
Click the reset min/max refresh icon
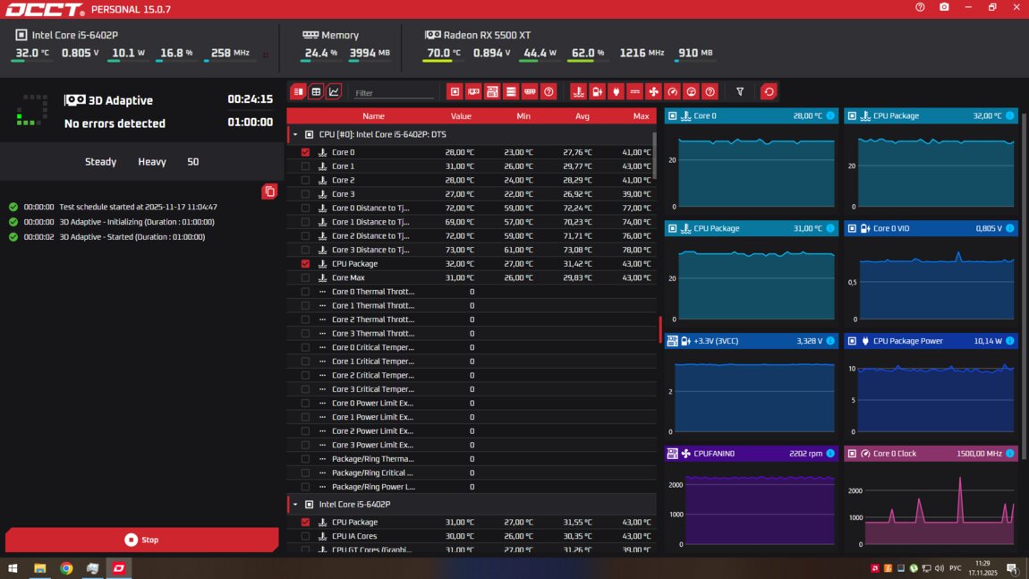768,91
